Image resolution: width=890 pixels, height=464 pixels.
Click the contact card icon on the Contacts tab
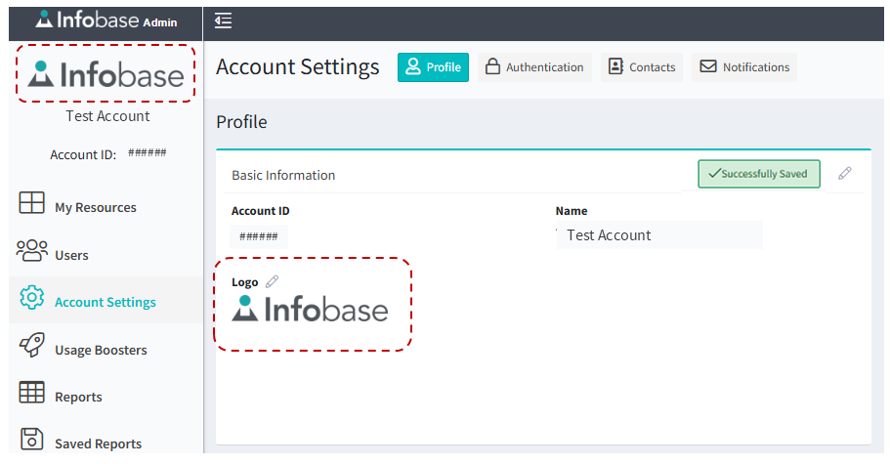coord(615,66)
